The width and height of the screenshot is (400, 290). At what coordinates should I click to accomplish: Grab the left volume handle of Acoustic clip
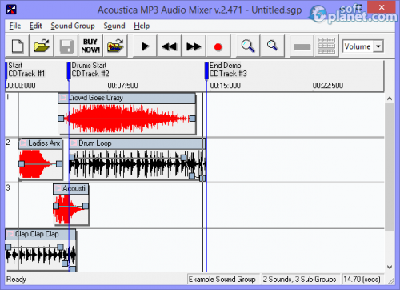56,206
